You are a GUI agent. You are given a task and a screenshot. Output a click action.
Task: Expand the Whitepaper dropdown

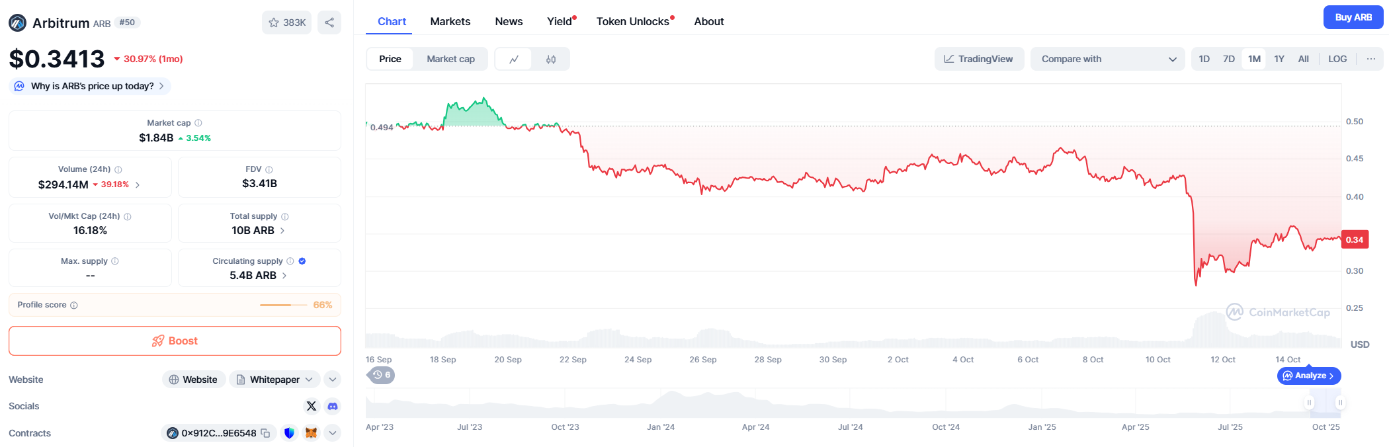point(309,380)
